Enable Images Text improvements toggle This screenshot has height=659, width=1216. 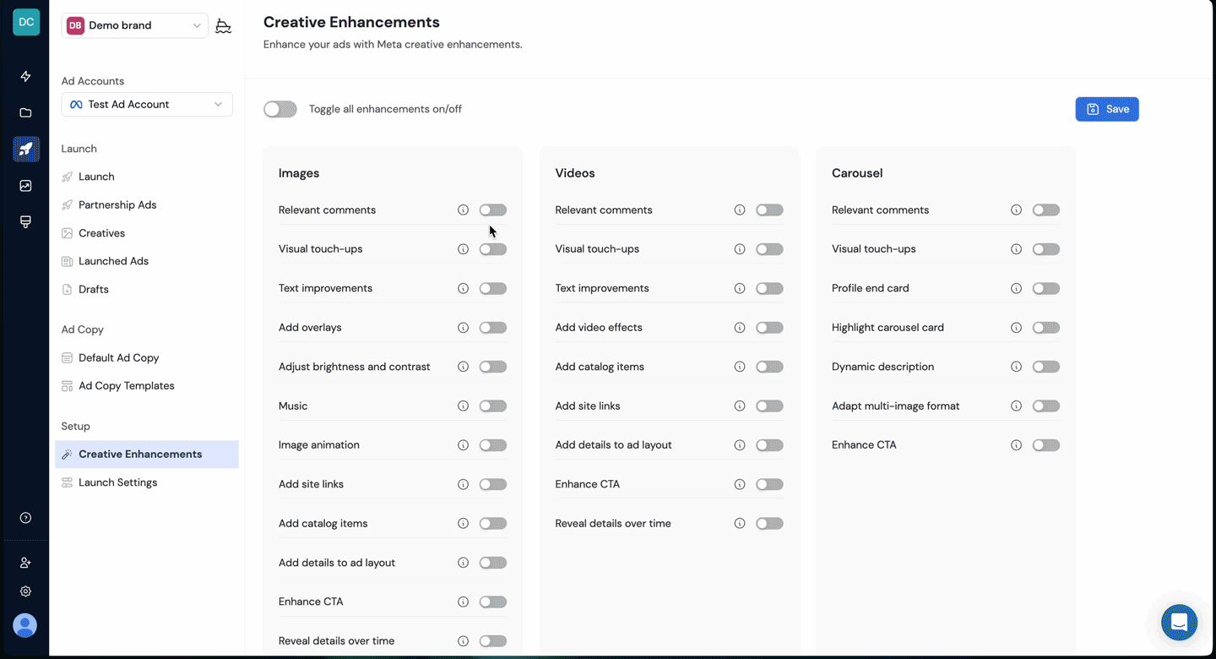tap(493, 288)
